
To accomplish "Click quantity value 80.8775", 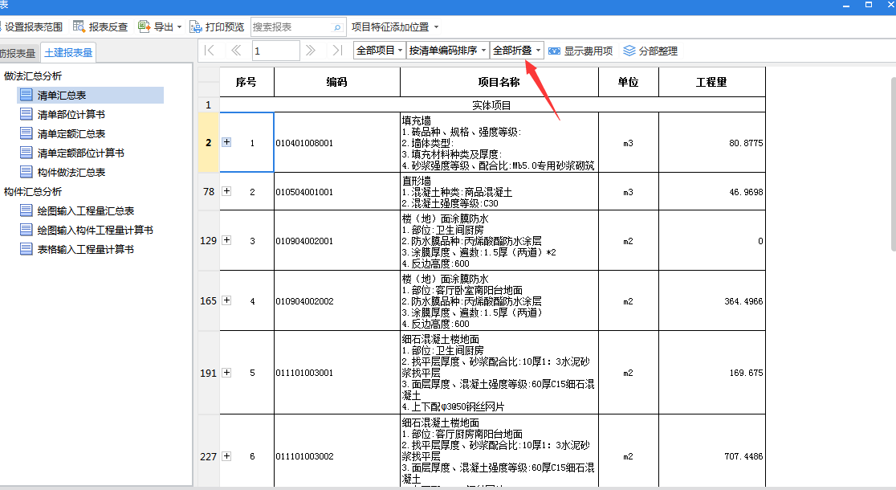I will [746, 143].
